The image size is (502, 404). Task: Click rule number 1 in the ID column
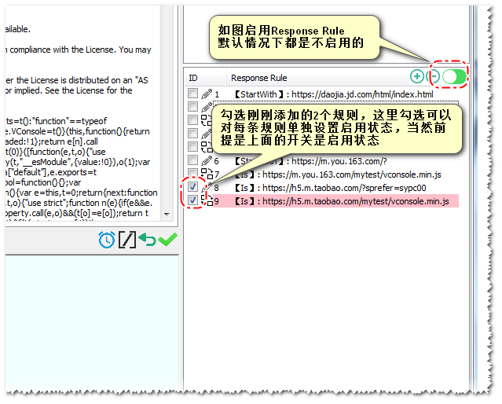[217, 94]
